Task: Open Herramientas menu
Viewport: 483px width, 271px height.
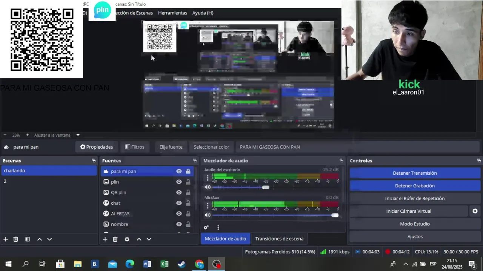Action: pyautogui.click(x=172, y=13)
